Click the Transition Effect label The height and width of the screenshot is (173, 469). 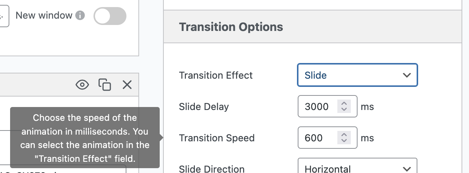(x=216, y=75)
